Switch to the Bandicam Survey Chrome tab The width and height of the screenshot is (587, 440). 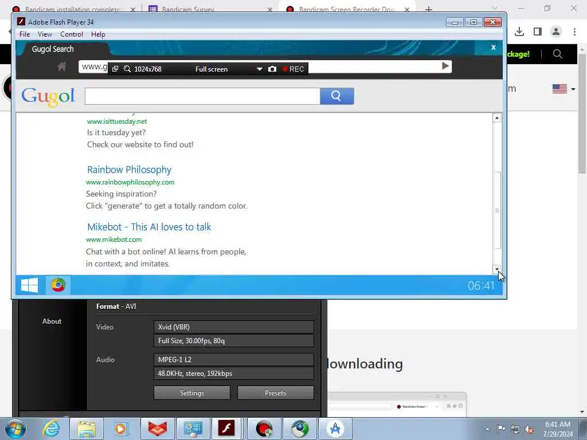(x=210, y=9)
